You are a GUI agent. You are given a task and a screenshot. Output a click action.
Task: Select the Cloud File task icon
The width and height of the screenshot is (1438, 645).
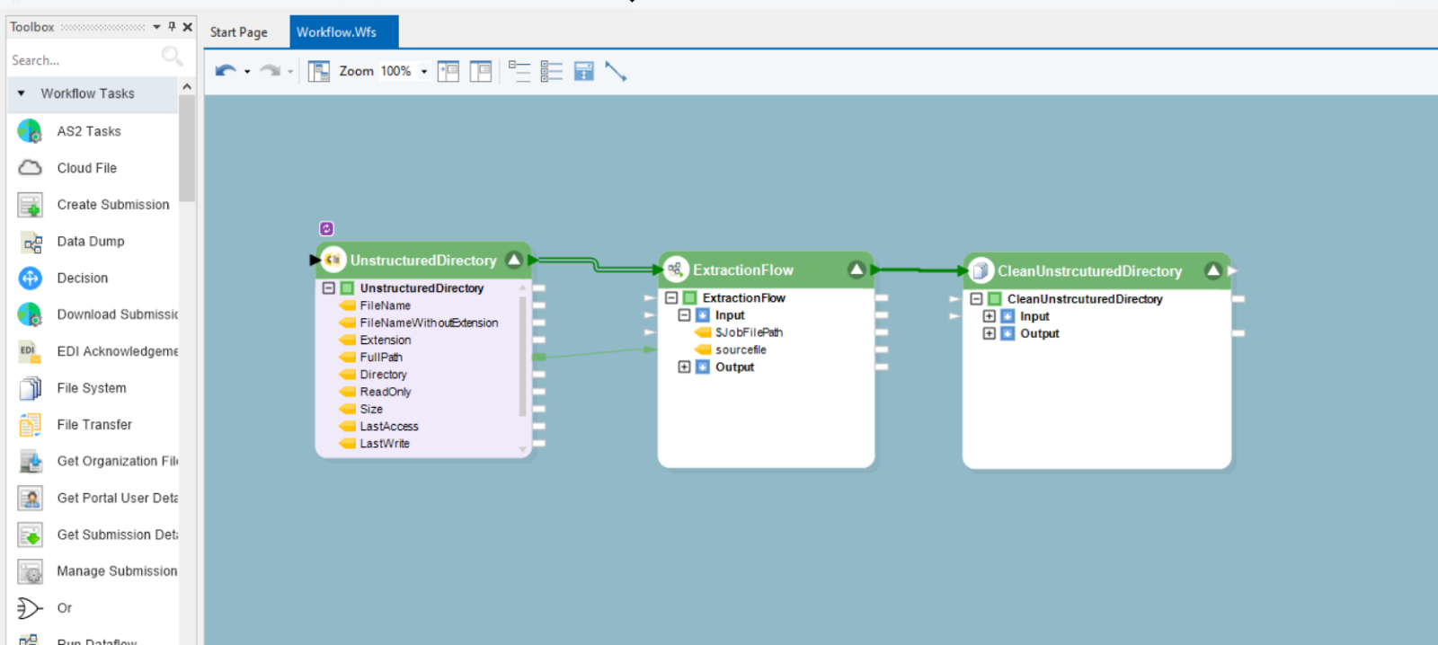point(31,168)
